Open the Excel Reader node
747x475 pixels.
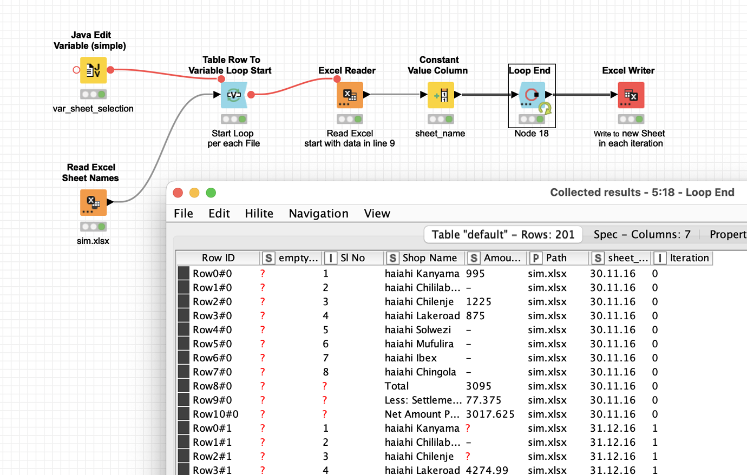pos(349,95)
